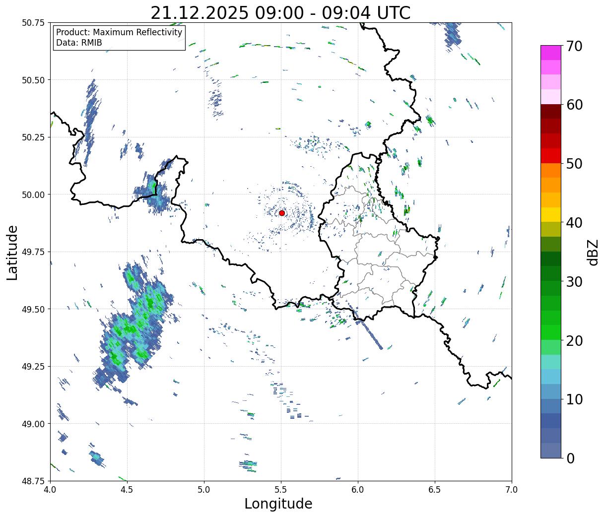Click the colorbar tick label 10
The image size is (605, 516).
(574, 399)
